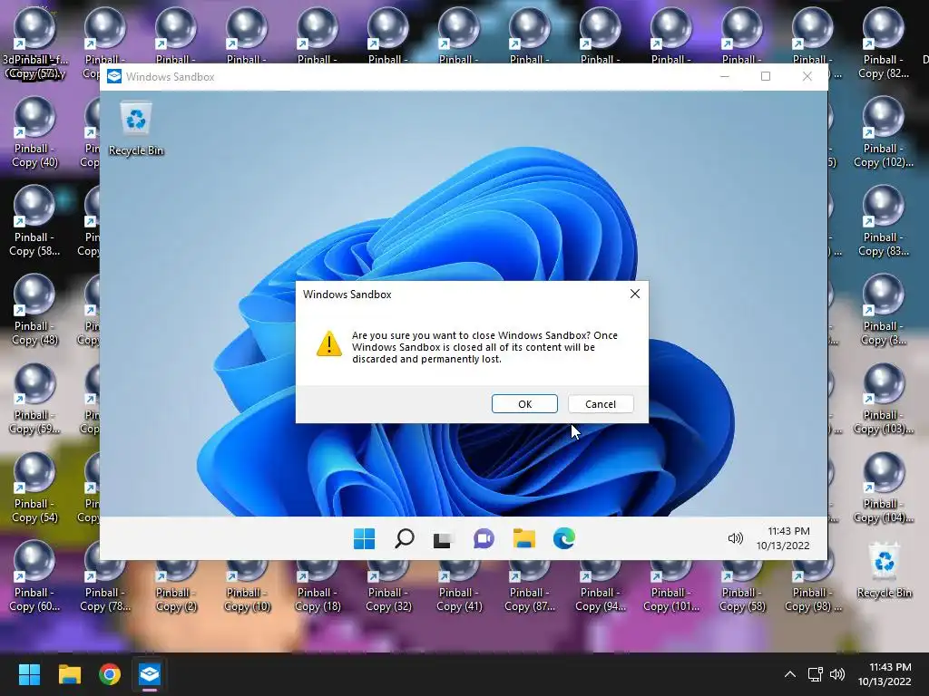Select Pinball - Copy (48) shortcut

coord(34,310)
